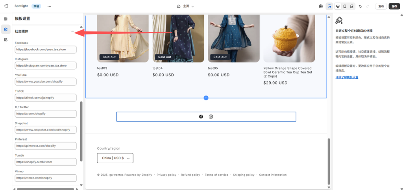Click the test04 product title
Viewport: 403px width, 190px height.
(x=157, y=68)
